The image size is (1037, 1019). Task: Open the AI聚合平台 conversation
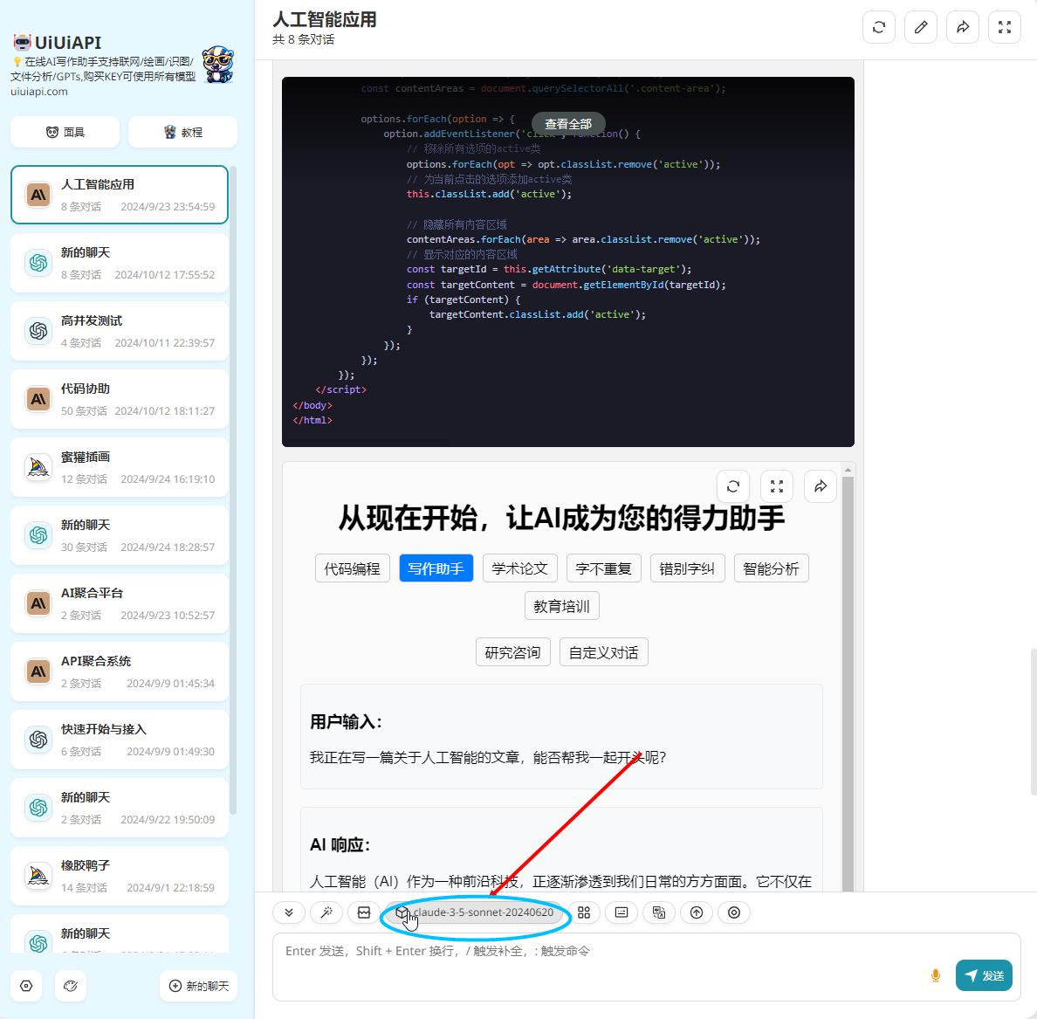click(x=120, y=603)
